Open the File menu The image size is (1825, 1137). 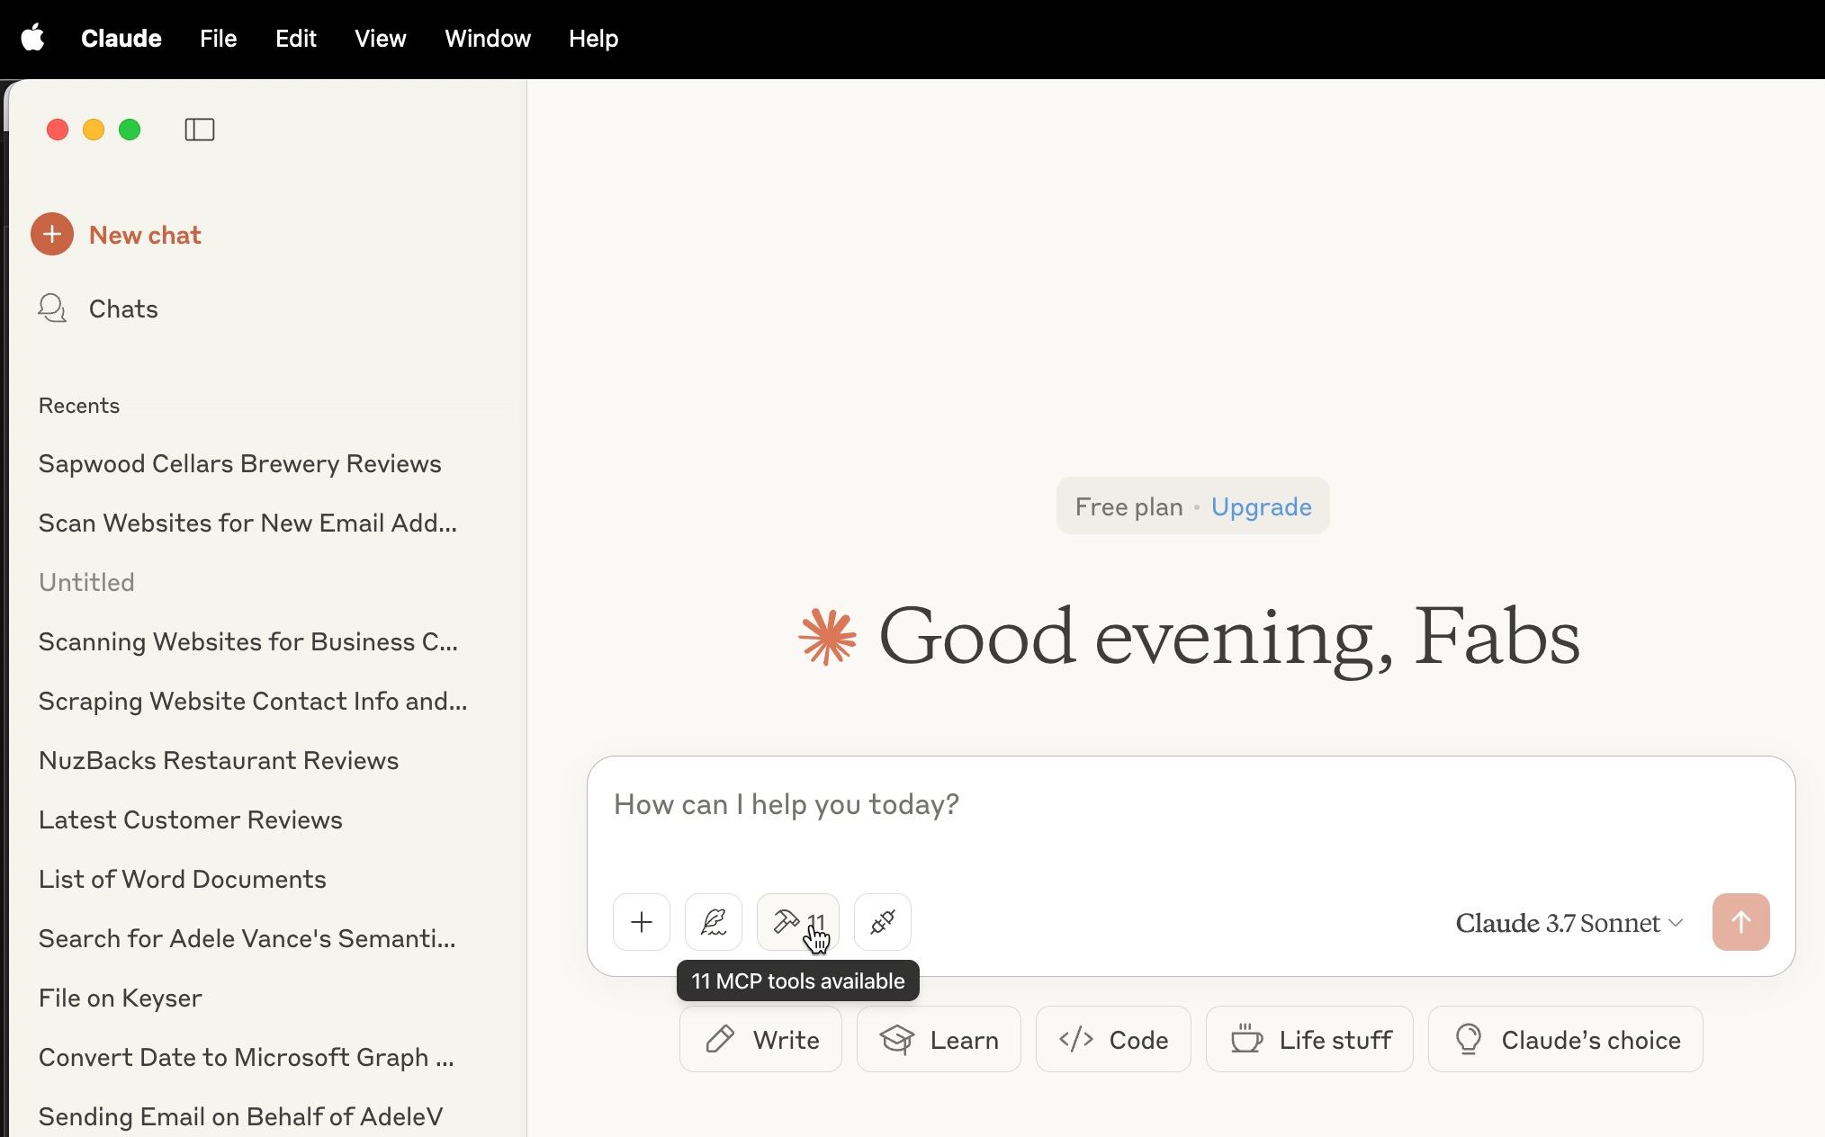[x=219, y=39]
